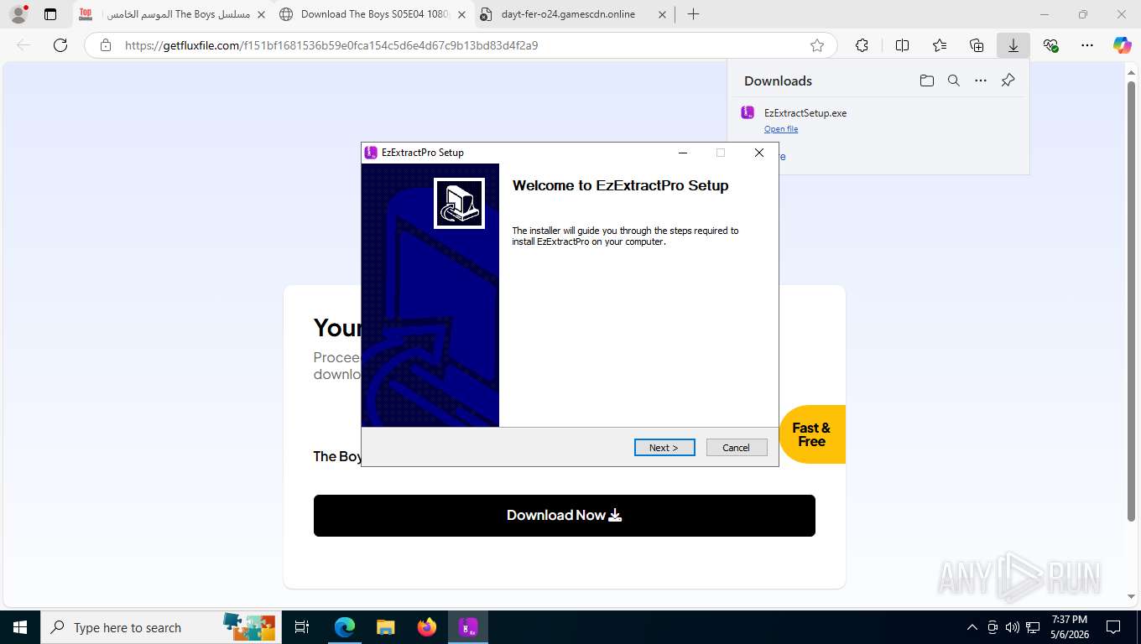
Task: Click Next in EzExtractPro Setup
Action: tap(664, 448)
